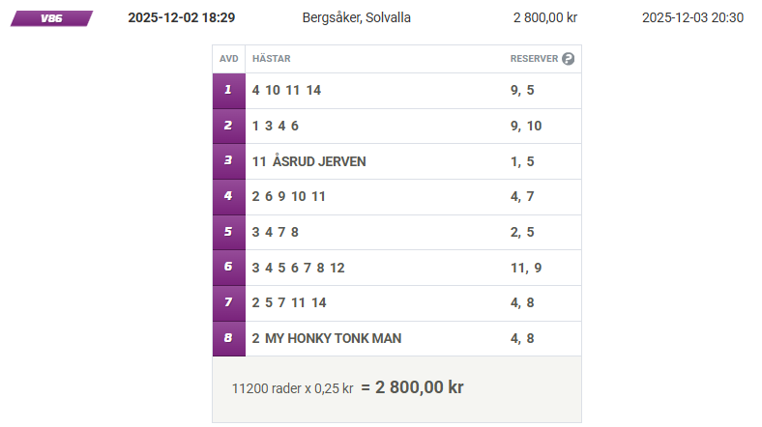Click race 6 horses 3 4 5 6 7 8 12
The width and height of the screenshot is (762, 427).
coord(298,268)
